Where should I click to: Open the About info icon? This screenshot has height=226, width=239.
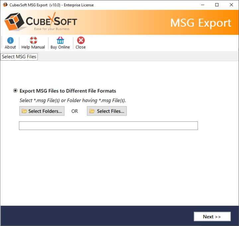point(10,41)
